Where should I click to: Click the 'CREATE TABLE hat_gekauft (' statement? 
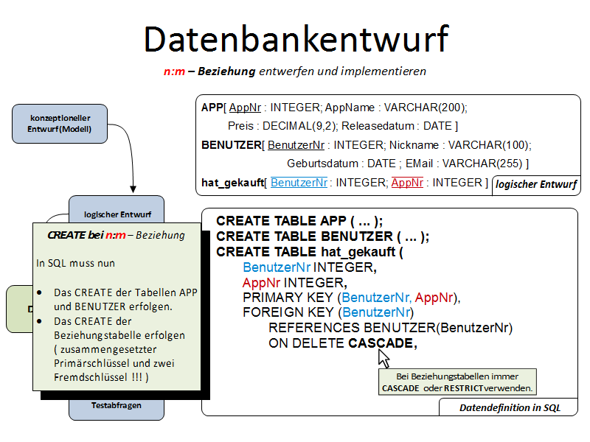[310, 252]
